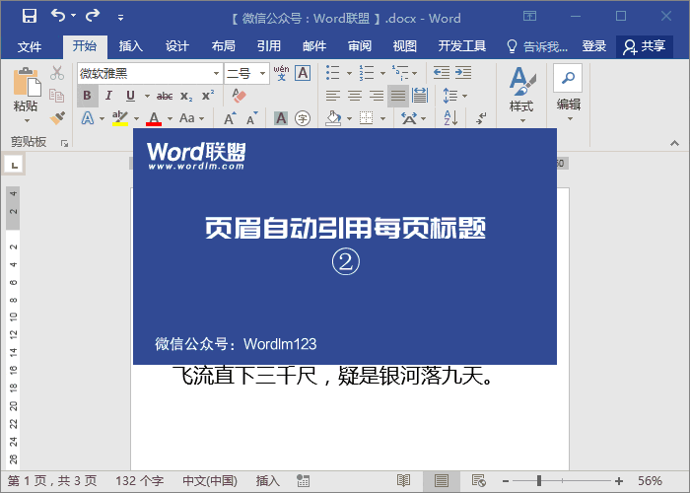Open the 剪贴板 dialog launcher
Viewport: 690px width, 493px height.
[64, 144]
